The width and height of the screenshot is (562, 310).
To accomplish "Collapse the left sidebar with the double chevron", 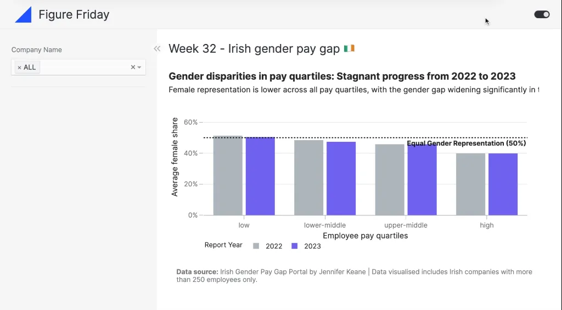I will tap(157, 49).
